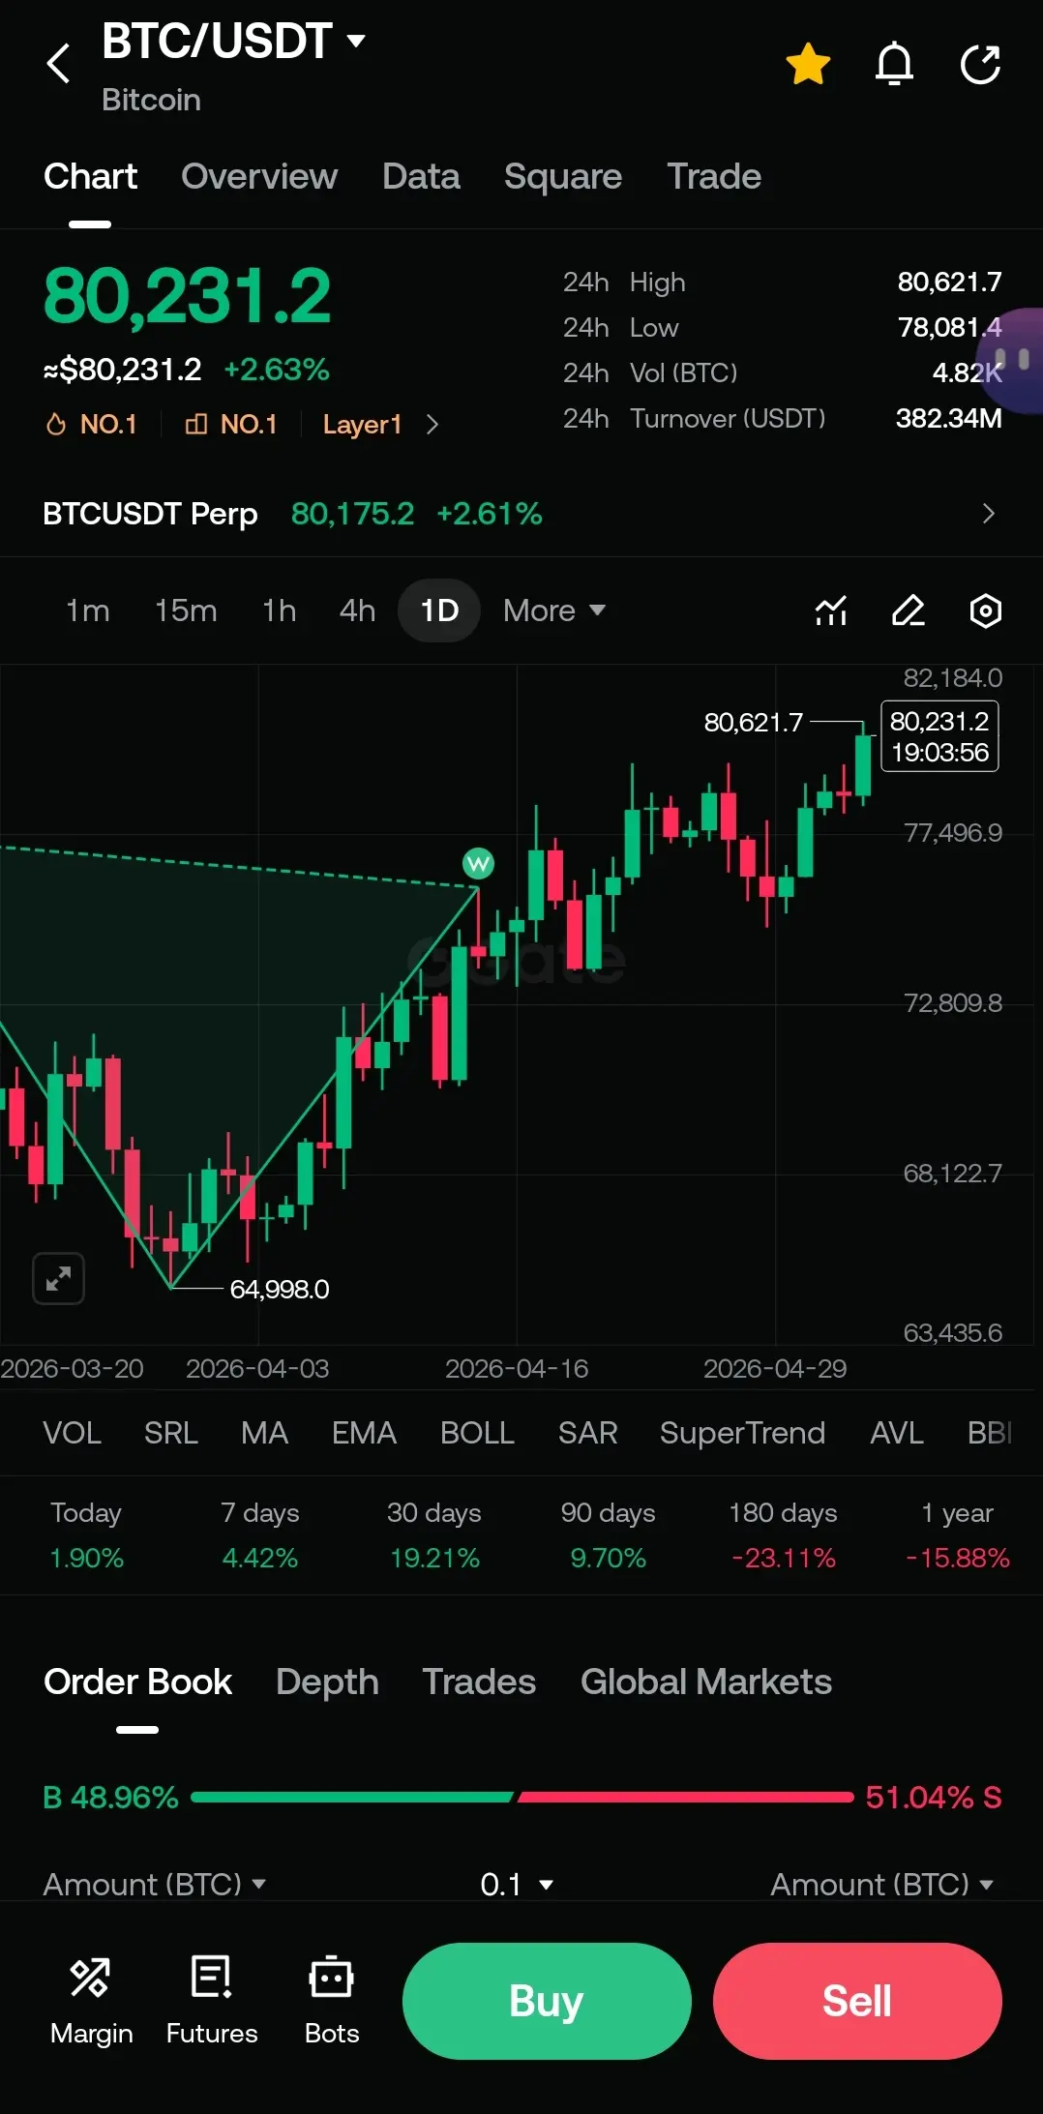Image resolution: width=1043 pixels, height=2114 pixels.
Task: Select the 4h timeframe
Action: pos(357,610)
